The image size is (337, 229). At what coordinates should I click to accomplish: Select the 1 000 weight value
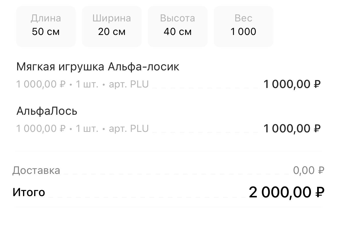[x=243, y=32]
